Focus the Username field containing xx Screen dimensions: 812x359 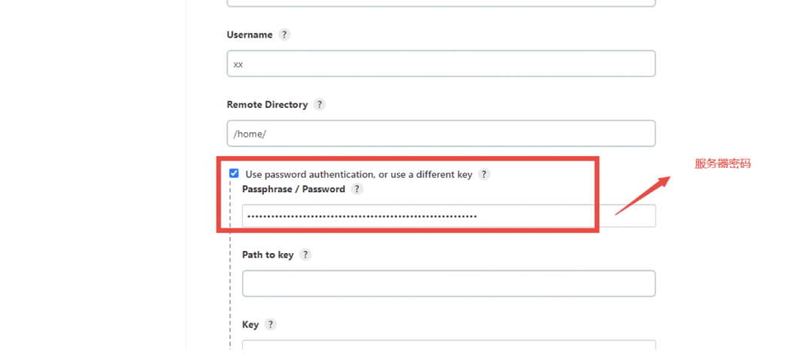(x=441, y=64)
